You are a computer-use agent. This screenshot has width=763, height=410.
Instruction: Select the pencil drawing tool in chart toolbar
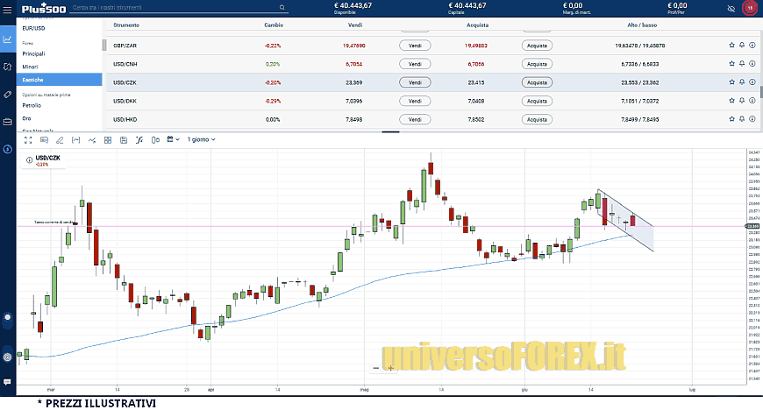[59, 139]
